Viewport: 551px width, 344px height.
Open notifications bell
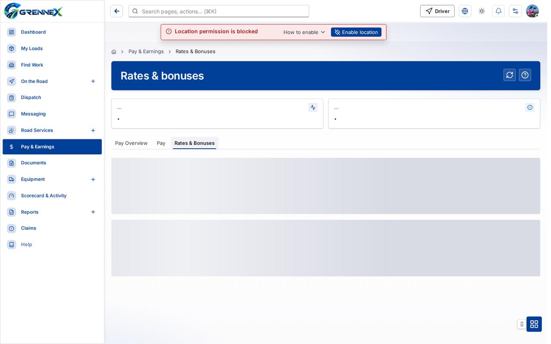pyautogui.click(x=498, y=11)
